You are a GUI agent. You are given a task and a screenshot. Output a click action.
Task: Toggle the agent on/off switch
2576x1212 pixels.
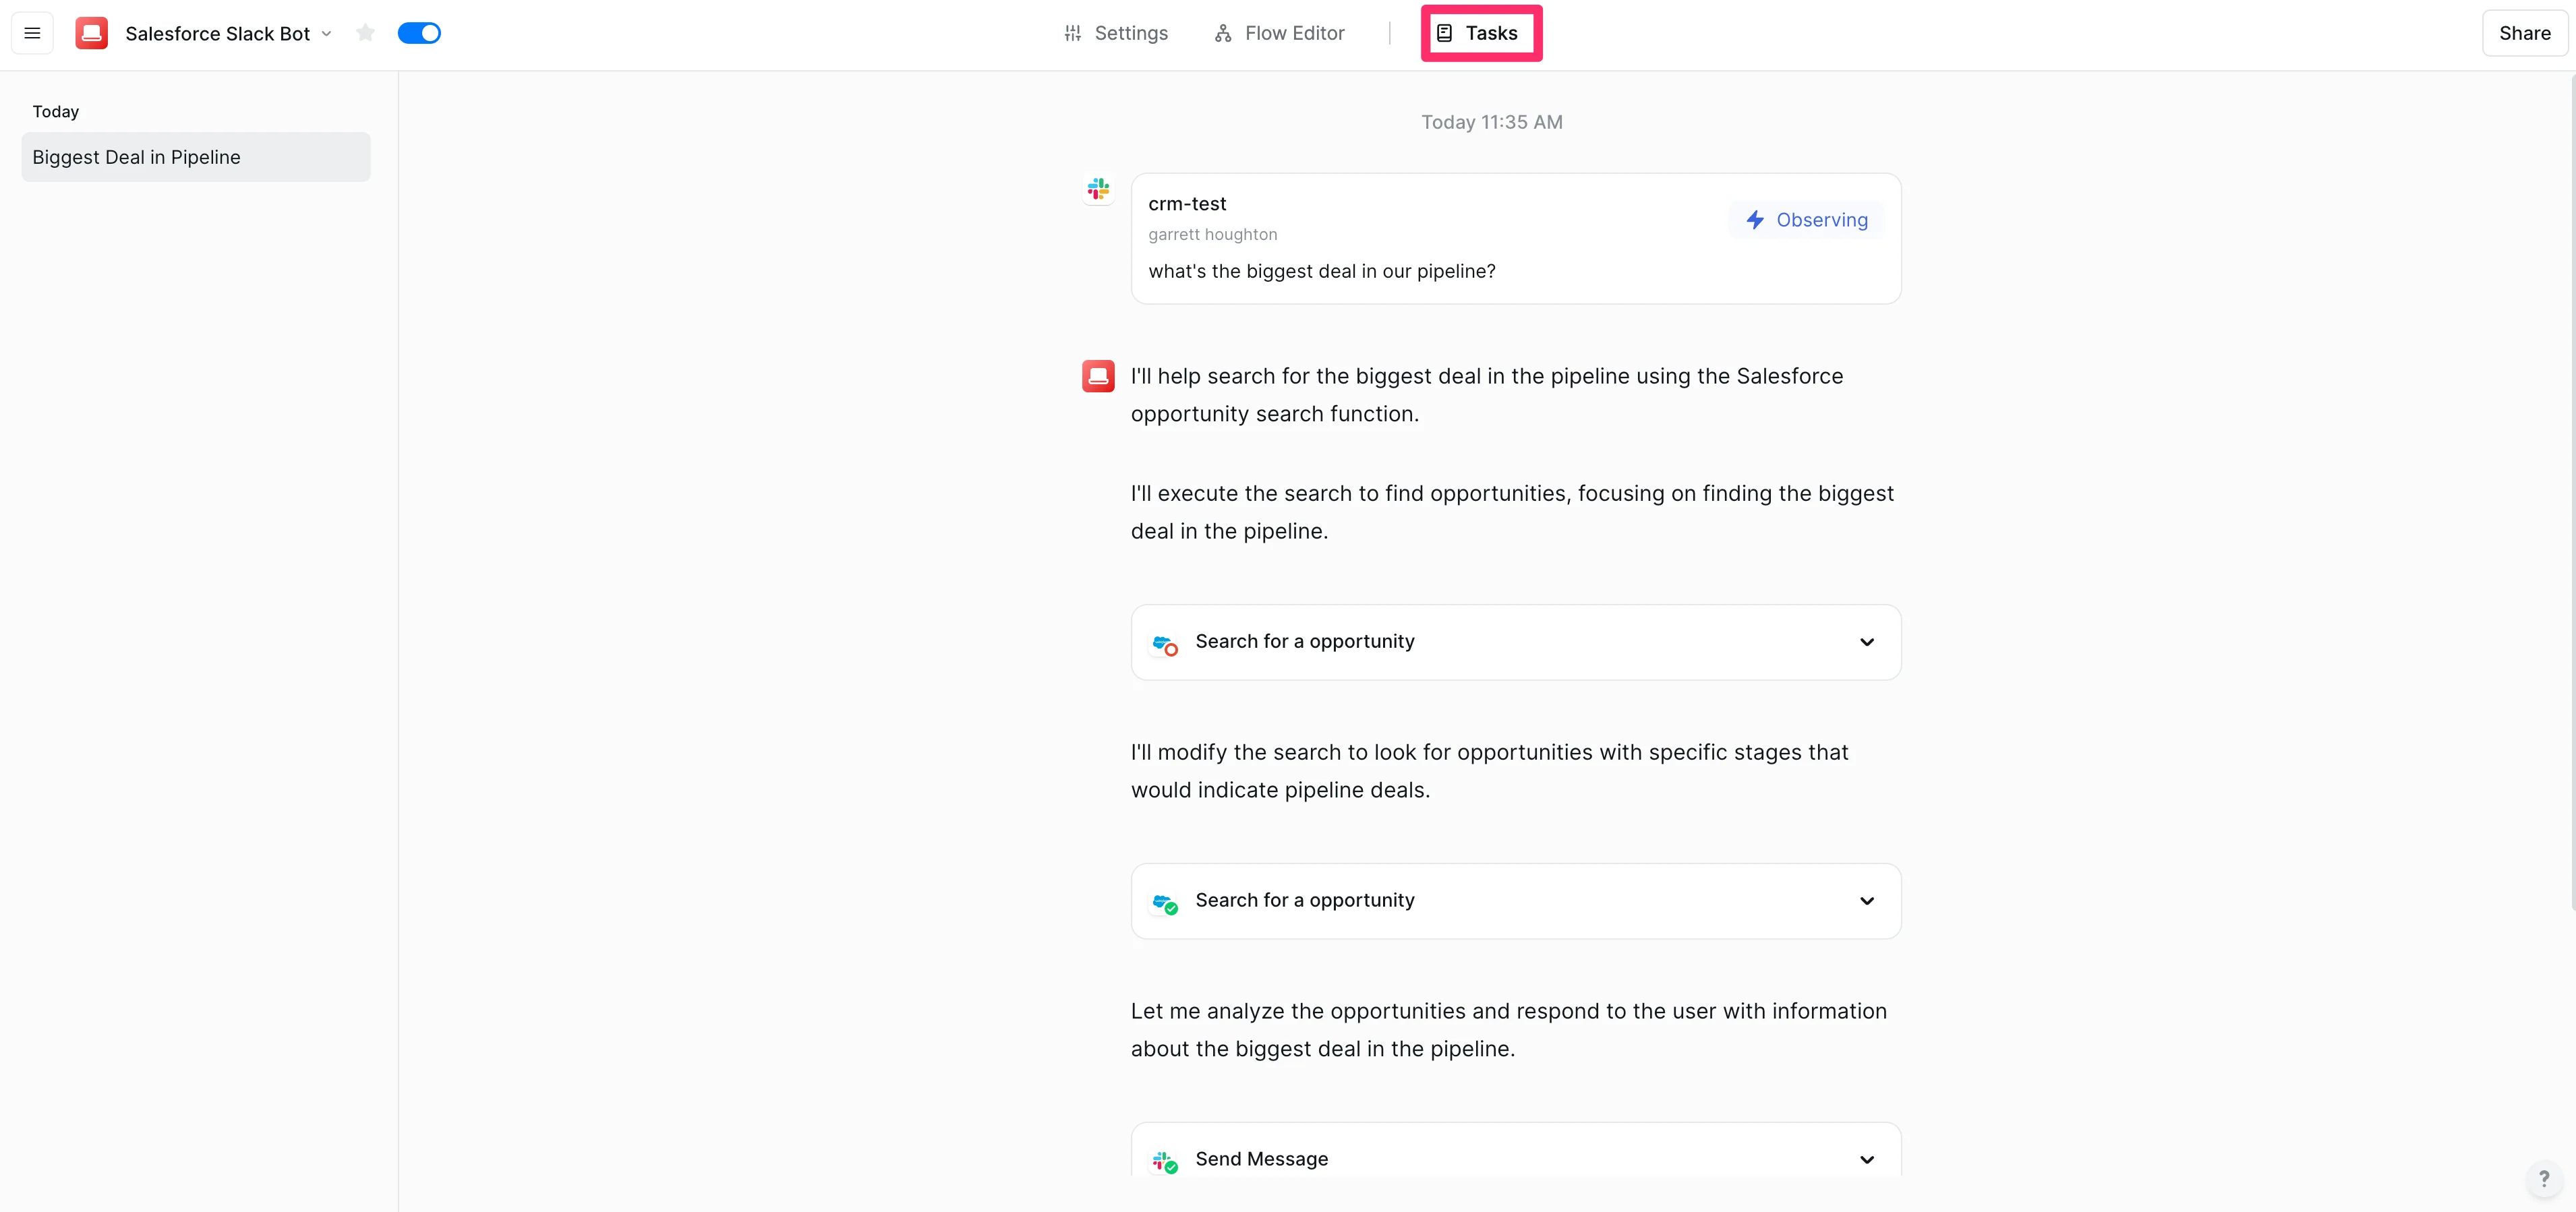419,33
